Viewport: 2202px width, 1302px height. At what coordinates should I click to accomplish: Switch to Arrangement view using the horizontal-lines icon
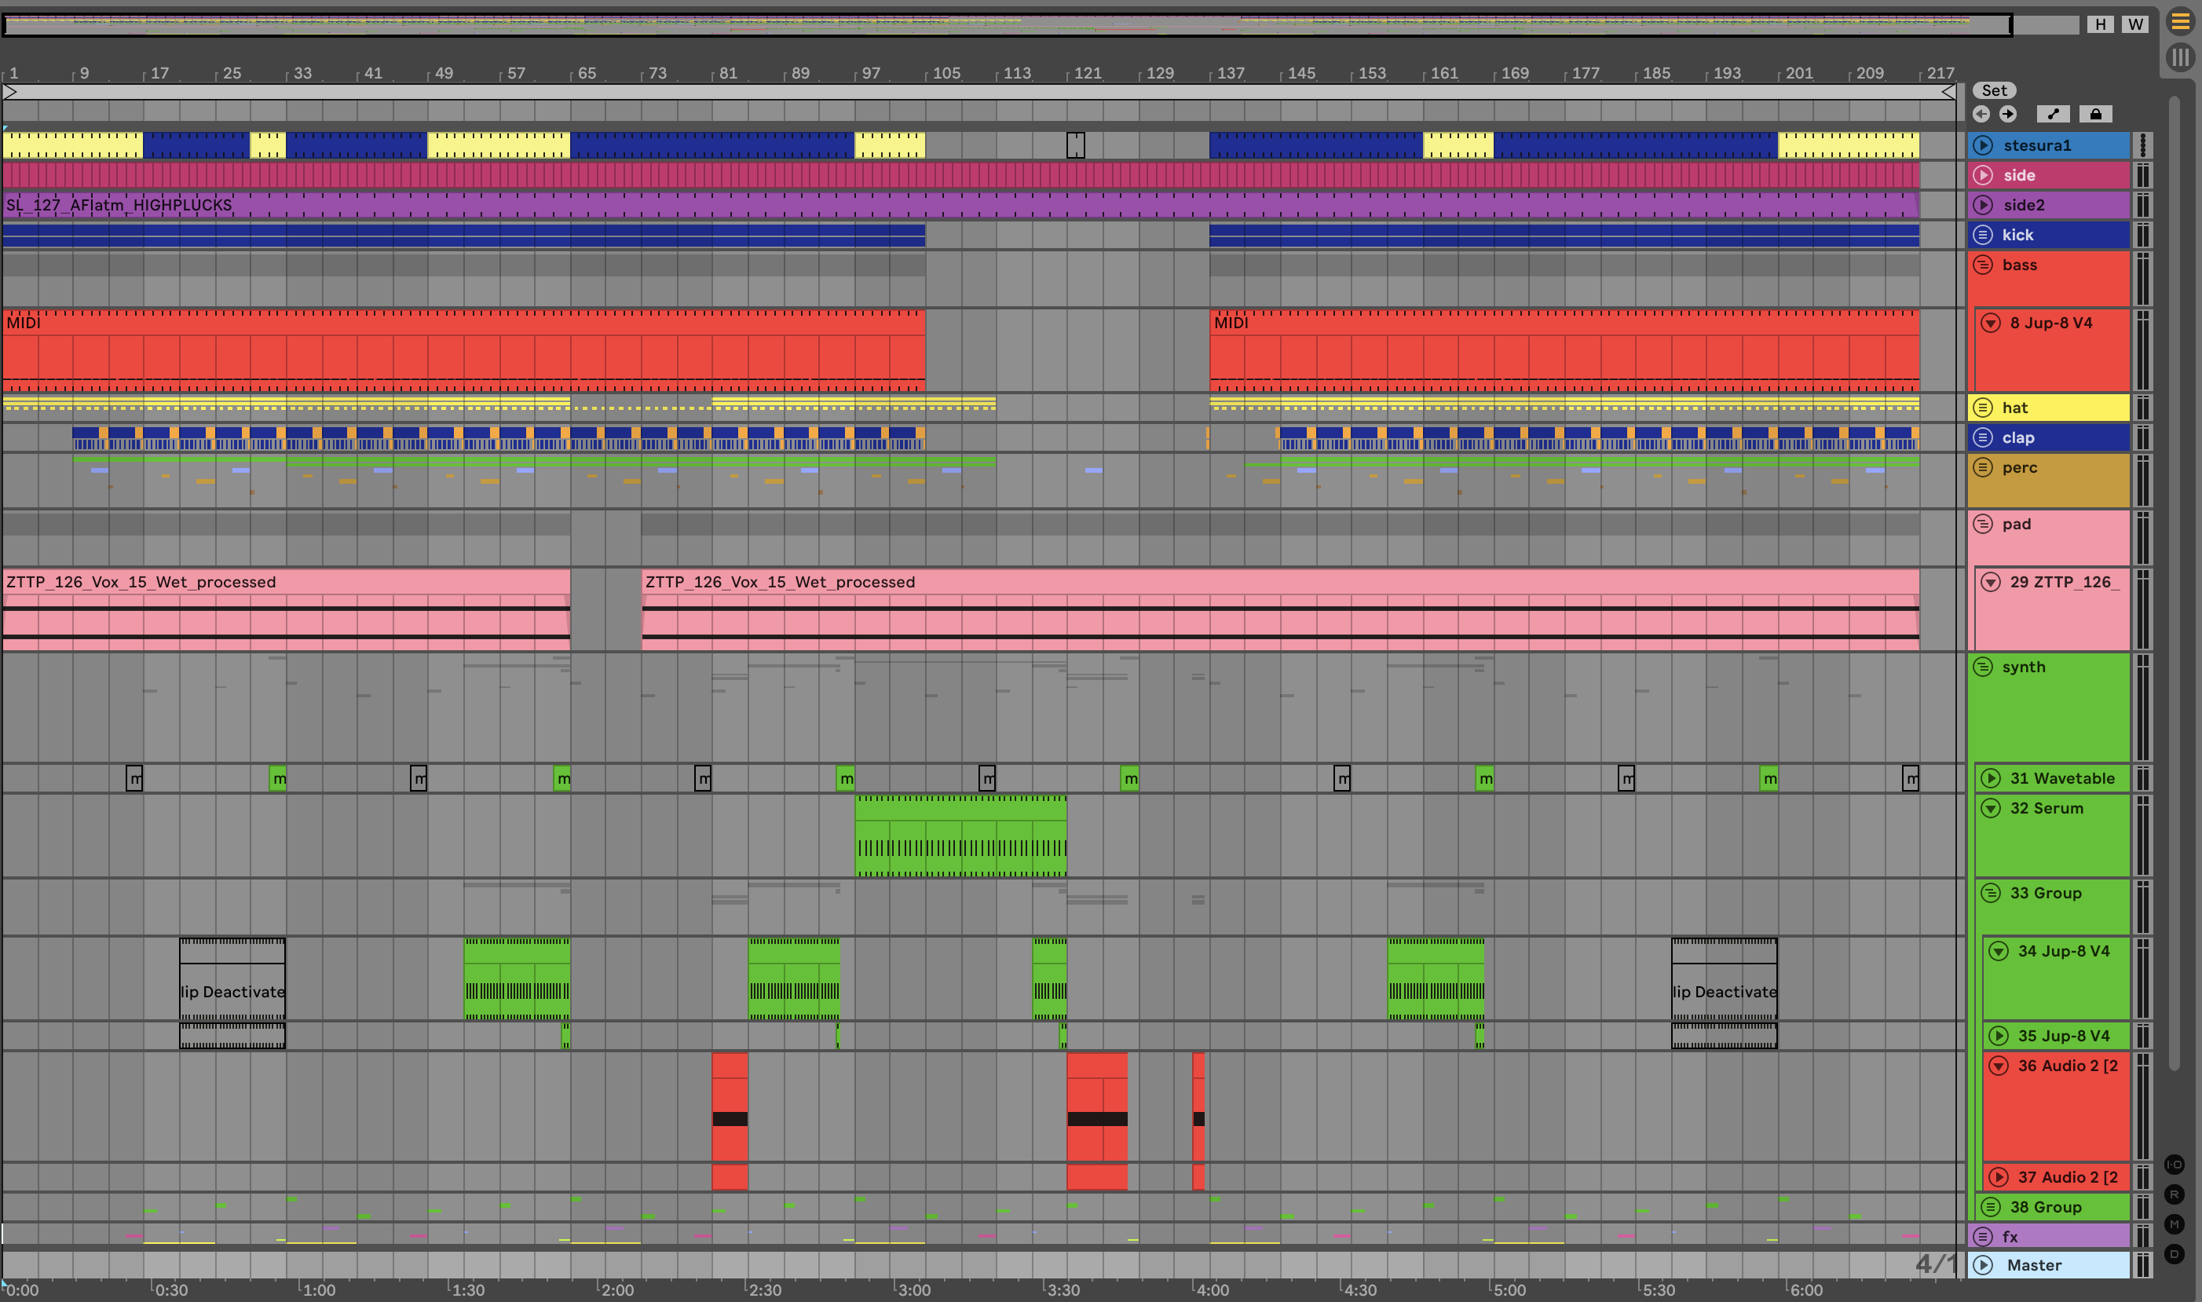(x=2180, y=22)
